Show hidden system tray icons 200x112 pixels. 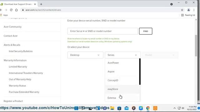pyautogui.click(x=174, y=108)
